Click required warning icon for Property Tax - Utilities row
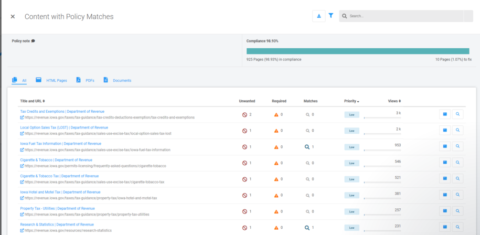This screenshot has height=235, width=480. [276, 211]
